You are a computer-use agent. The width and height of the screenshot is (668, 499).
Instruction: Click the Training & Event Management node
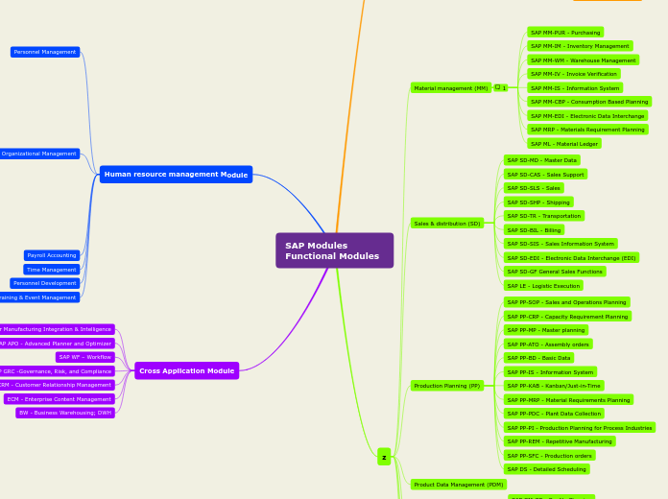point(39,297)
